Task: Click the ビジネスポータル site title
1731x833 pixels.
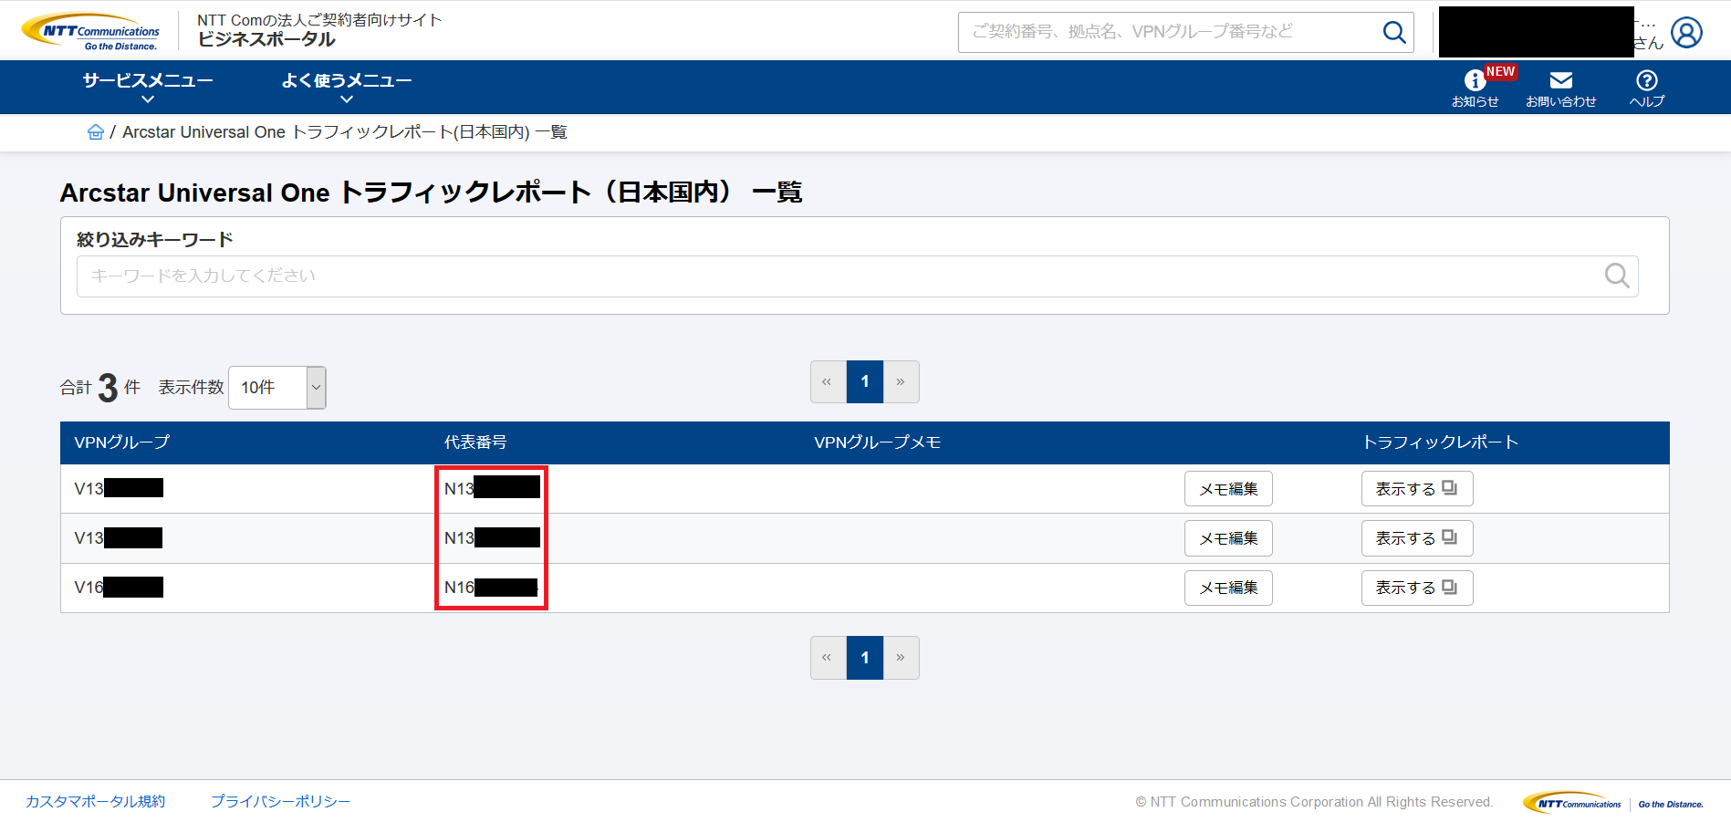Action: tap(266, 39)
